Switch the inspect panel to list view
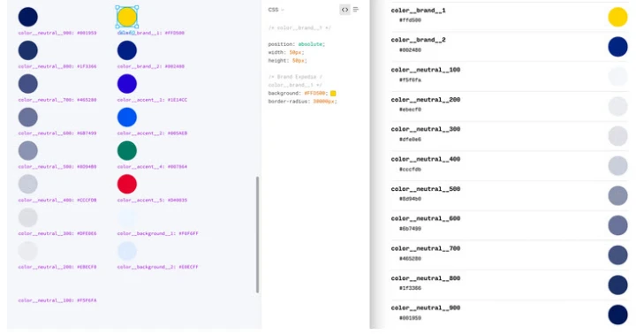This screenshot has width=636, height=334. pos(356,10)
